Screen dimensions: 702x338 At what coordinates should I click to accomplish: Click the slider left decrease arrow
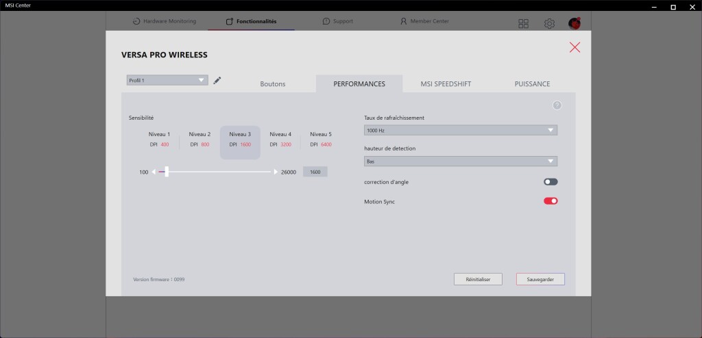point(154,172)
